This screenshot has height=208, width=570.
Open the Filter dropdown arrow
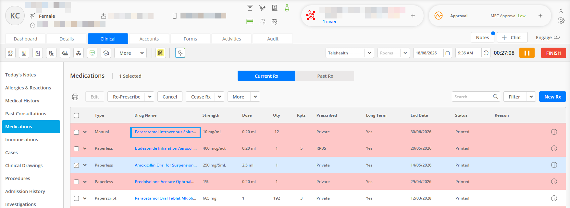click(531, 97)
